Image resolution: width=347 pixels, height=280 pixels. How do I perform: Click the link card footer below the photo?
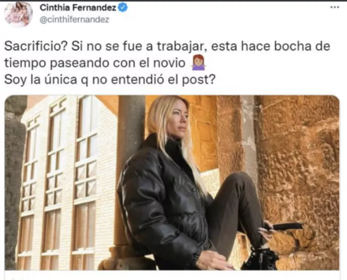[172, 275]
